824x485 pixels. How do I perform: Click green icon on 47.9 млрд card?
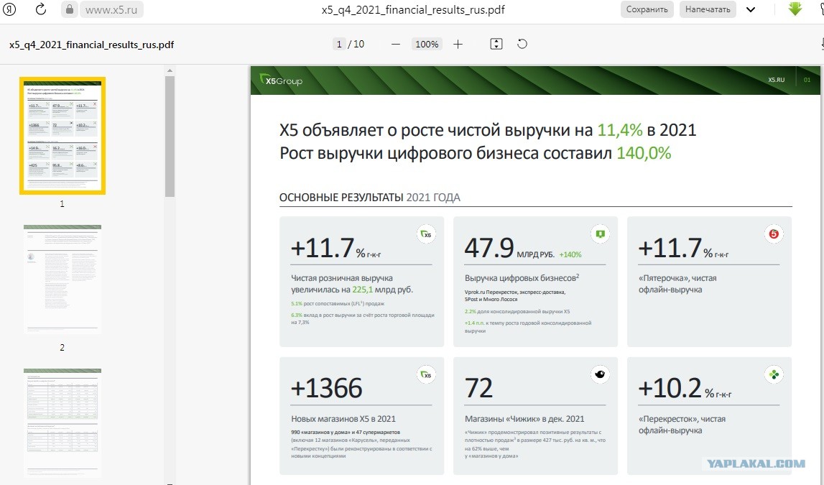coord(600,234)
